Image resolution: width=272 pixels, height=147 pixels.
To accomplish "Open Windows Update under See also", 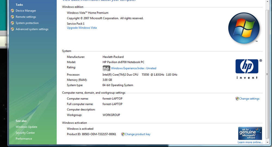I will pos(26,127).
